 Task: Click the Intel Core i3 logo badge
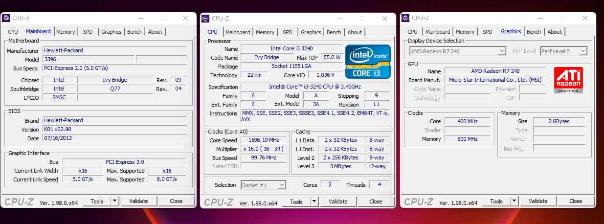point(368,61)
